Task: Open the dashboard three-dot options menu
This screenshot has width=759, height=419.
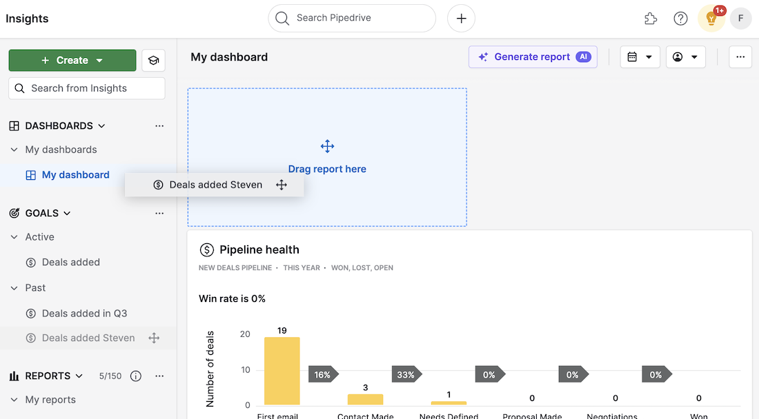Action: (740, 57)
